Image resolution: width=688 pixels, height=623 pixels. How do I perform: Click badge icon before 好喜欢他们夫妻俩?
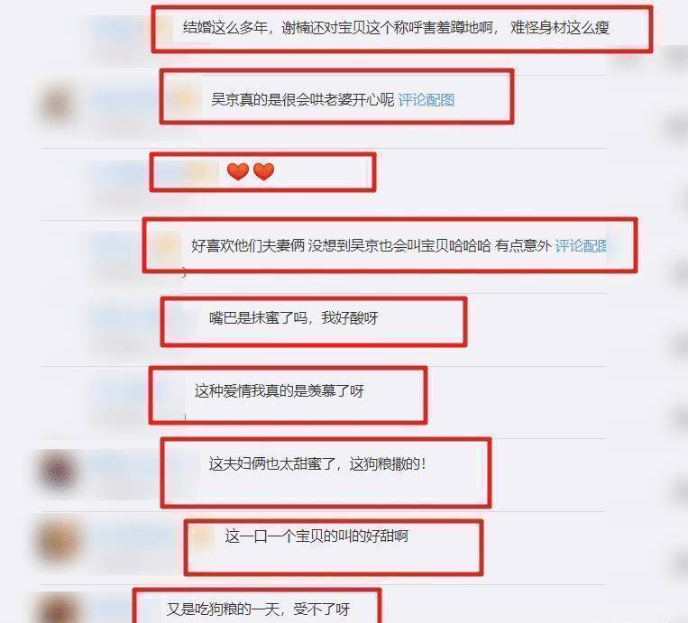166,244
